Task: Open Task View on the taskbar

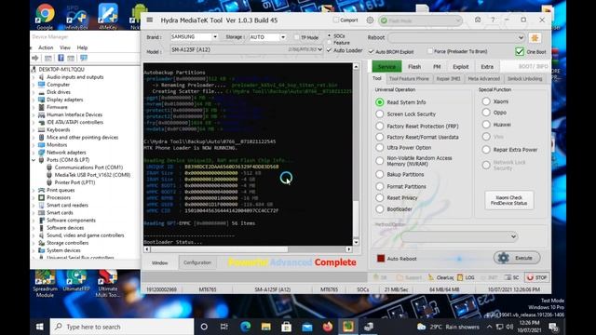Action: [x=224, y=327]
